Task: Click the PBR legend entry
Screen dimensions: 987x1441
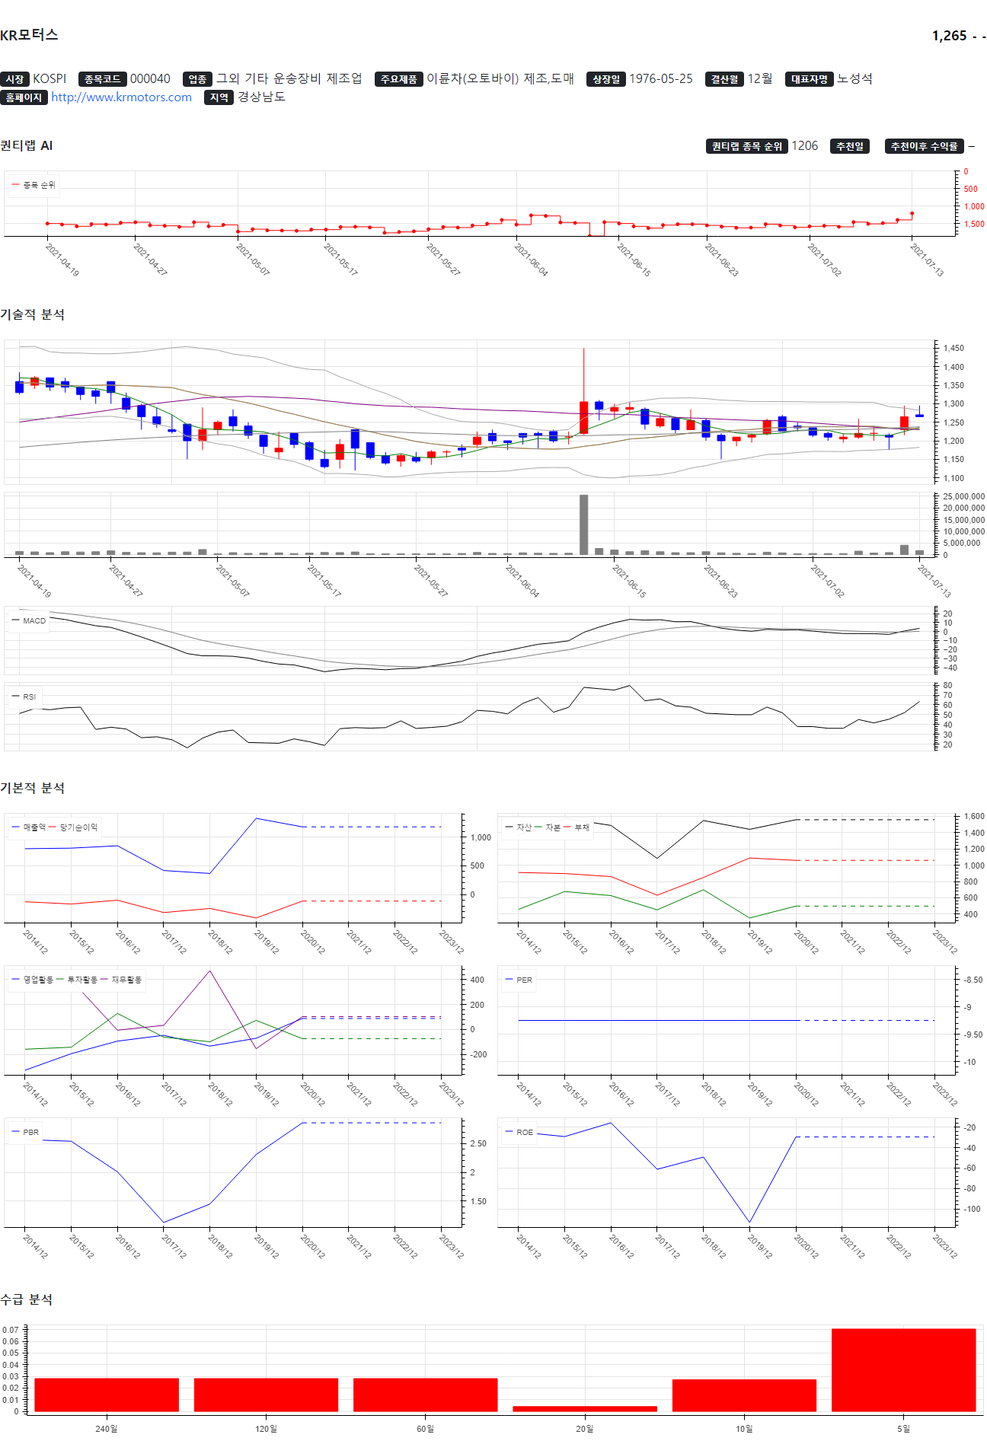Action: point(26,1132)
